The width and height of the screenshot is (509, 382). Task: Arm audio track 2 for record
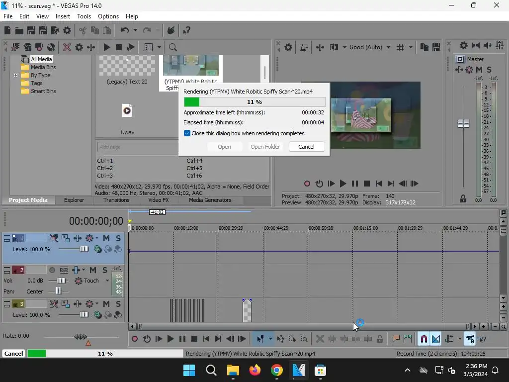pyautogui.click(x=52, y=270)
